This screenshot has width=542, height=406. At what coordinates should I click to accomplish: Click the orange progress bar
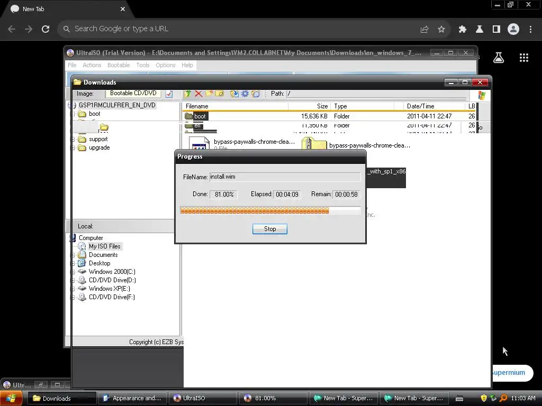pyautogui.click(x=270, y=210)
